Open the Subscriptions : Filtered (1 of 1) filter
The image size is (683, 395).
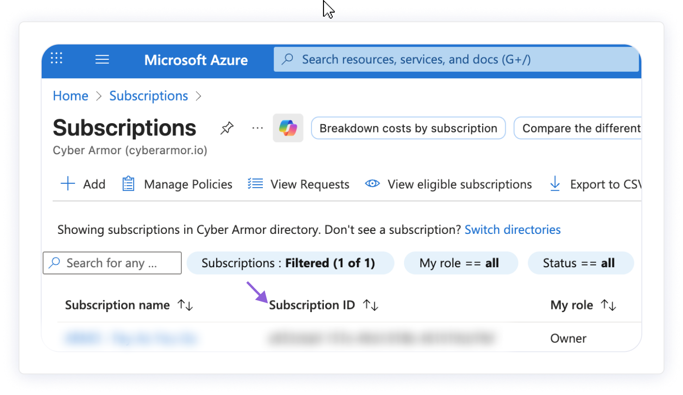(290, 263)
